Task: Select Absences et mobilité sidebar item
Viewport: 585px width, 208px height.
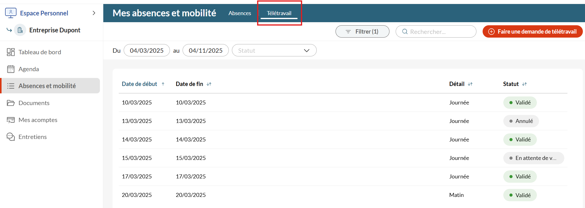Action: 50,86
